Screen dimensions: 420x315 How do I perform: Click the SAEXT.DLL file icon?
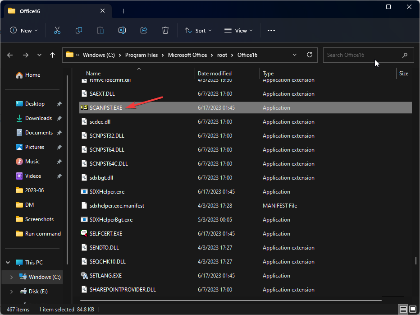(84, 93)
